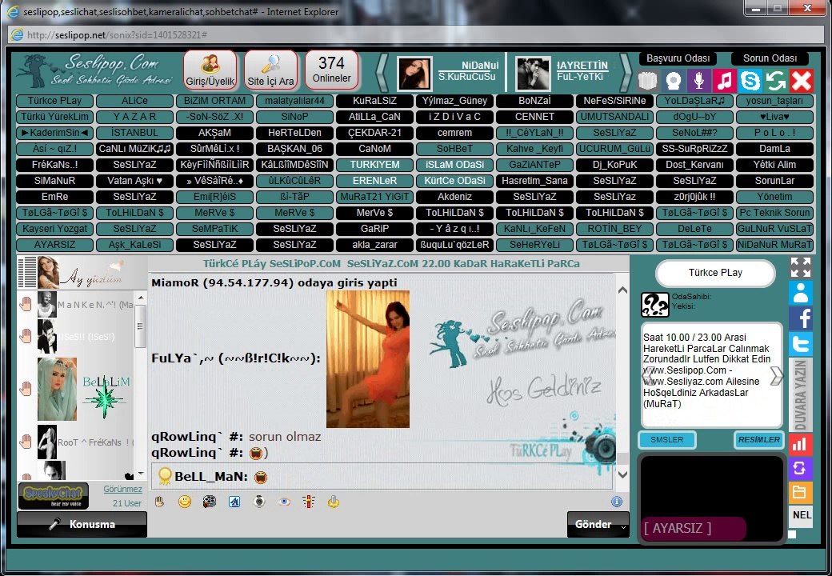
Task: Join the ALiCe room
Action: 134,101
